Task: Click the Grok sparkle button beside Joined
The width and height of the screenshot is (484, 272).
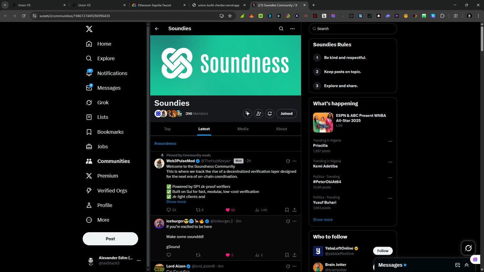Action: (x=248, y=114)
